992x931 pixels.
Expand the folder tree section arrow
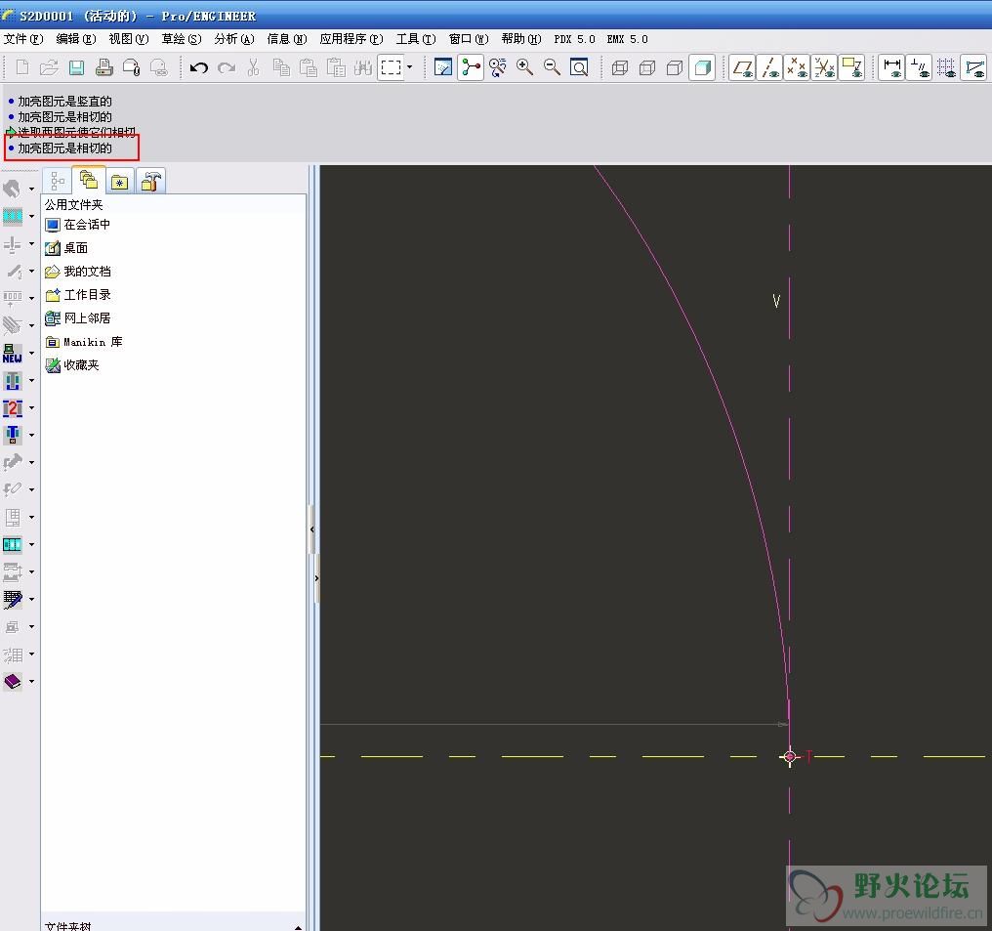click(298, 926)
